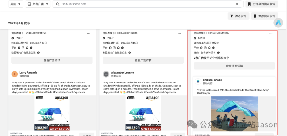Screen dimensions: 287x136
Task: Select text 资料库编号：388659604132045
Action: click(120, 33)
